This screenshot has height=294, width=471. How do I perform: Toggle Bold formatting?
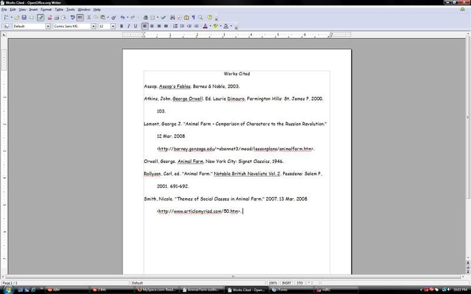(x=122, y=26)
